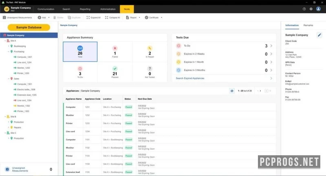Collapse the Site C tree node
Viewport: 326px width, 176px height.
[x=5, y=133]
